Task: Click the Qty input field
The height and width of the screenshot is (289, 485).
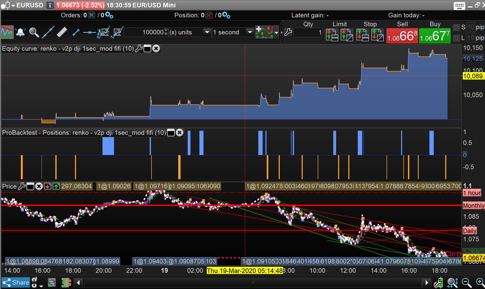Action: click(308, 33)
